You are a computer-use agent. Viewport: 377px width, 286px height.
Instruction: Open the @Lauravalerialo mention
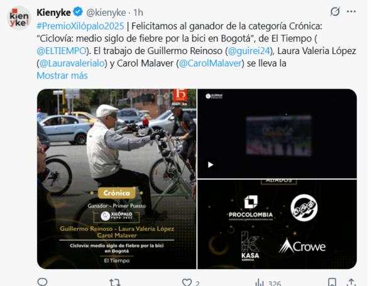pyautogui.click(x=72, y=63)
